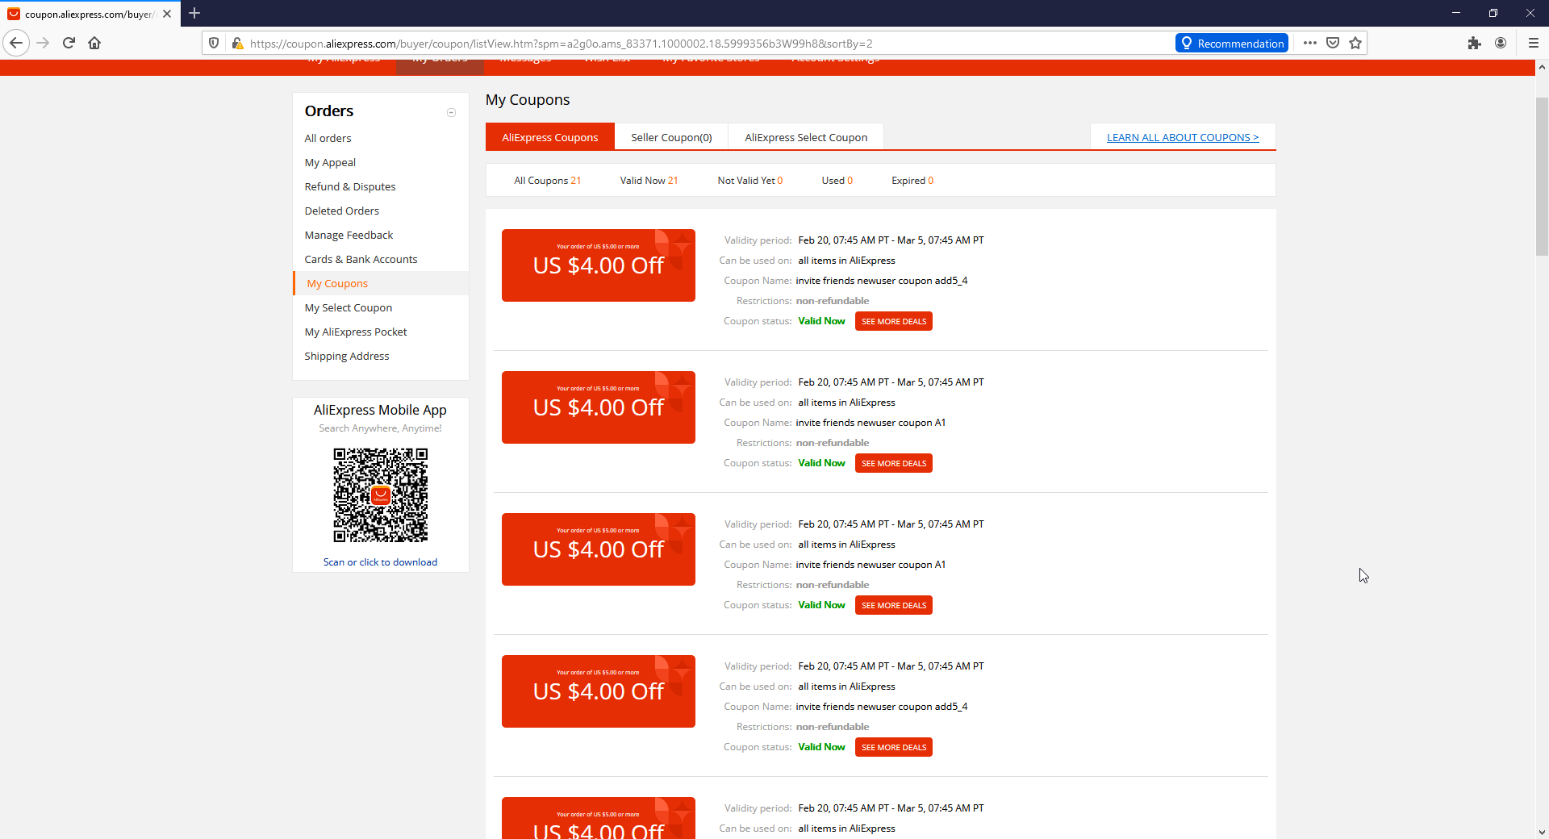The image size is (1549, 839).
Task: Open the Extensions puzzle icon
Action: [1475, 43]
